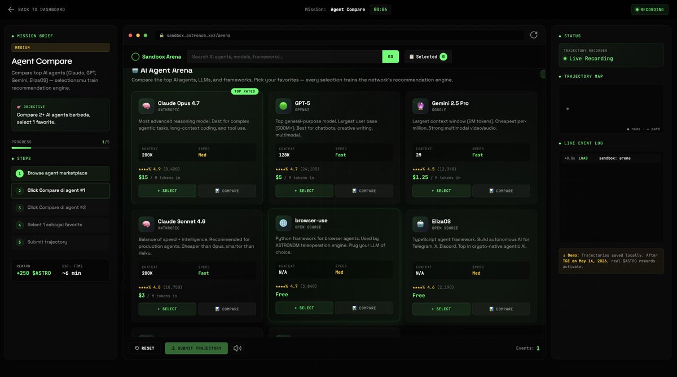Click the mission timer 00:06
Viewport: 677px width, 377px height.
pyautogui.click(x=380, y=10)
